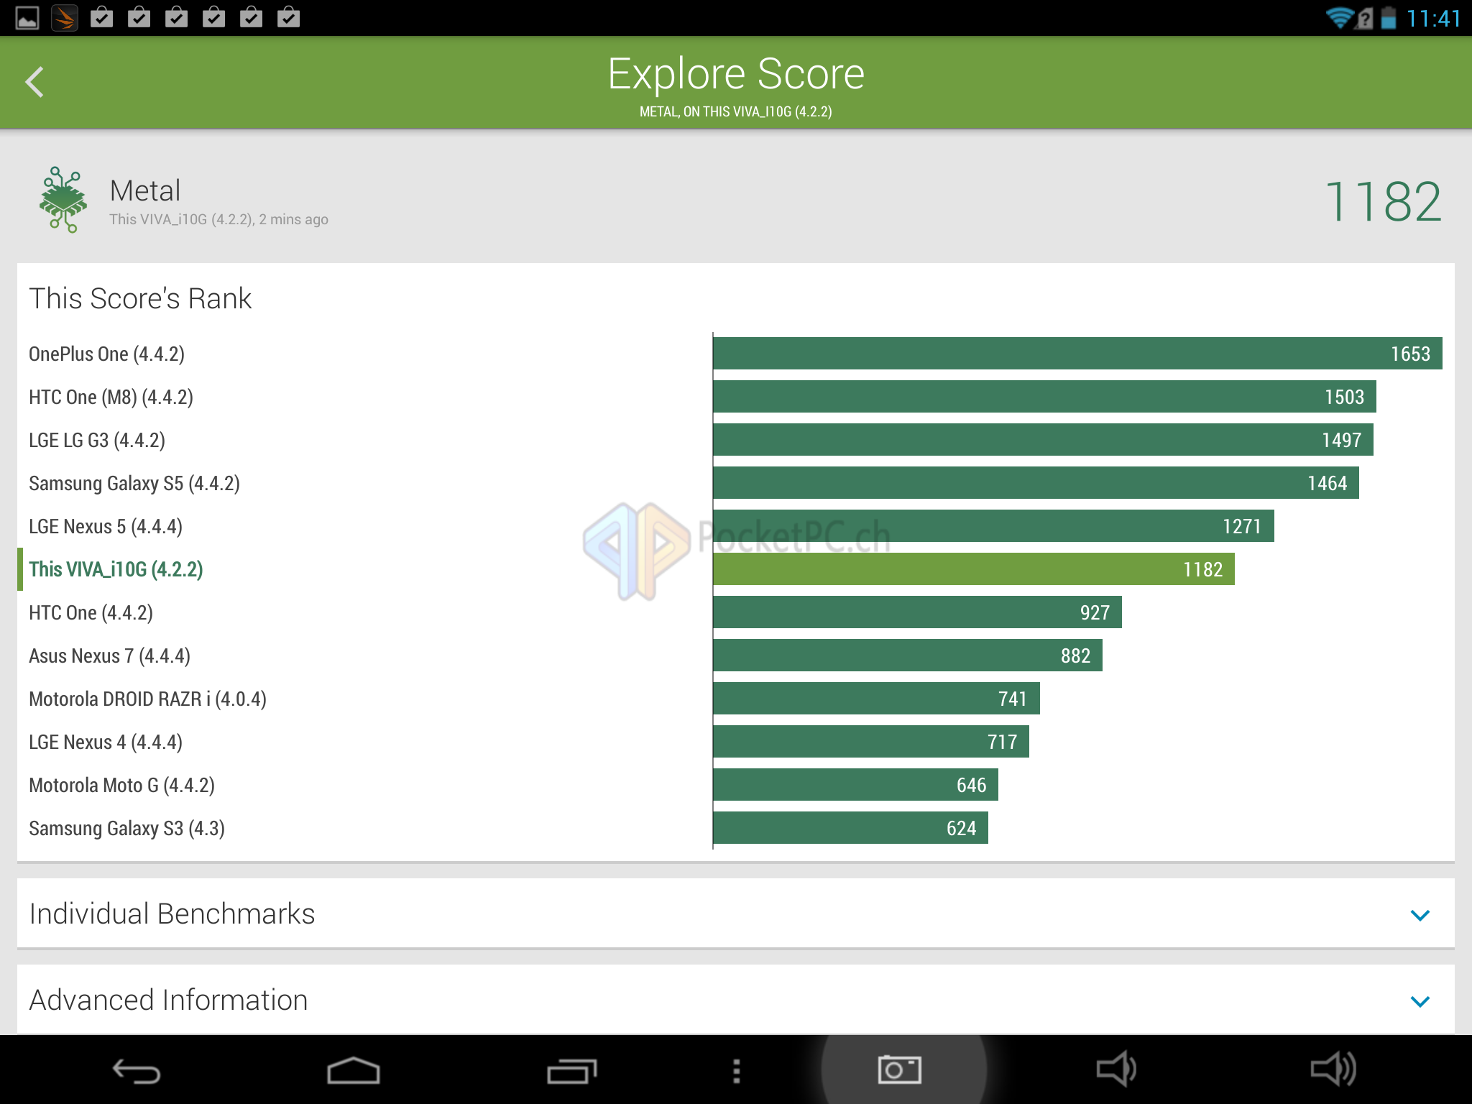Select the Samsung Galaxy S3 (4.3) row
1472x1104 pixels.
click(x=736, y=828)
